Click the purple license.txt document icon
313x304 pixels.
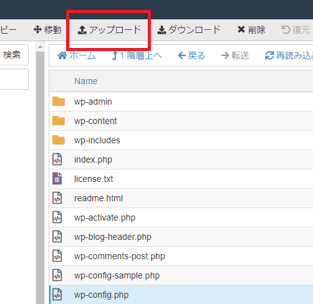point(57,179)
